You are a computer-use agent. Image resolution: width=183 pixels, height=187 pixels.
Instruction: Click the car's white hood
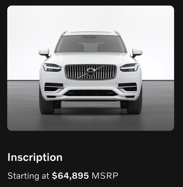[x=91, y=59]
